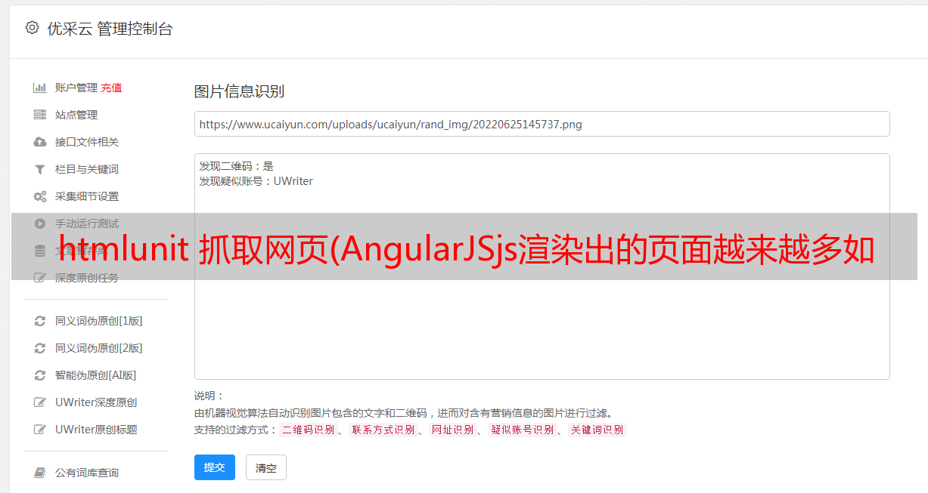
Task: Click the 二维码识别 filter tag
Action: 308,430
